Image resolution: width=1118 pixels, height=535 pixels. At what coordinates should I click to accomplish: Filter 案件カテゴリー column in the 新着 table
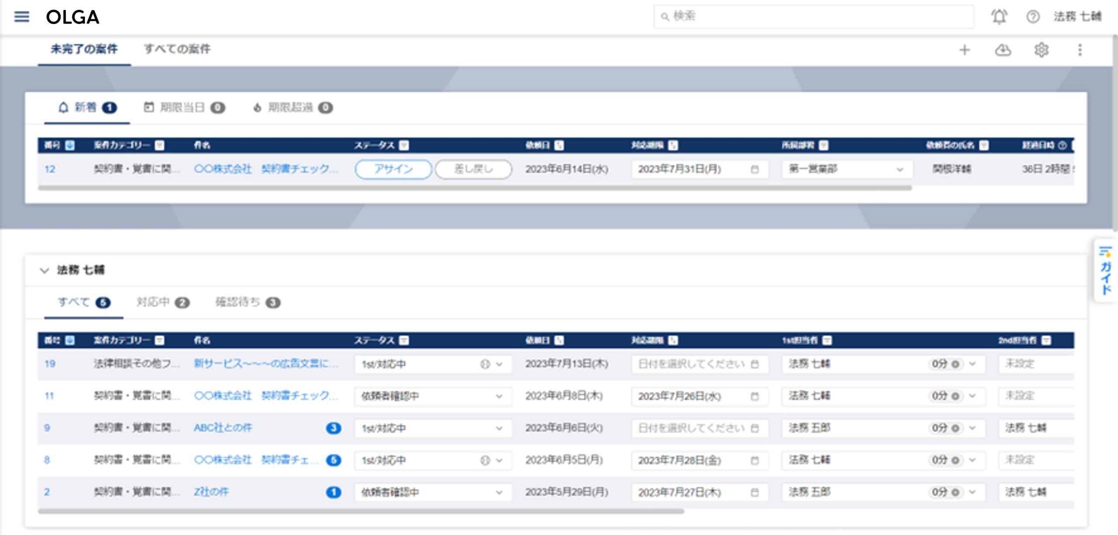tap(160, 145)
